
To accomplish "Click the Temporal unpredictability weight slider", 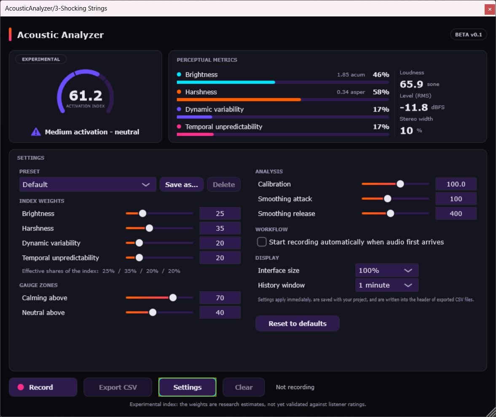I will tap(159, 258).
